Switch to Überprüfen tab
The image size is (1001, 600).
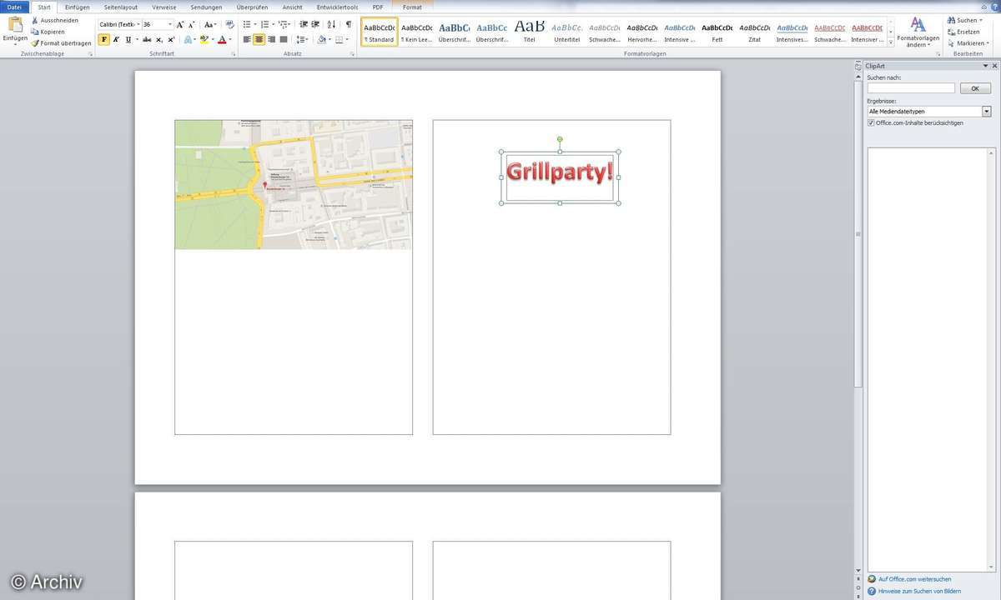tap(252, 7)
